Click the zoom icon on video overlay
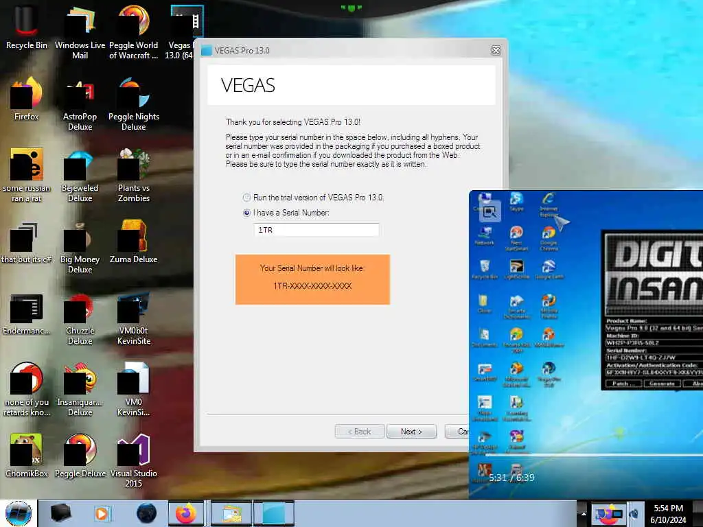This screenshot has width=703, height=527. pos(489,211)
